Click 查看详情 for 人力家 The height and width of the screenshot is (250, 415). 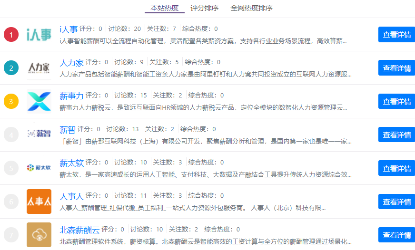(396, 68)
